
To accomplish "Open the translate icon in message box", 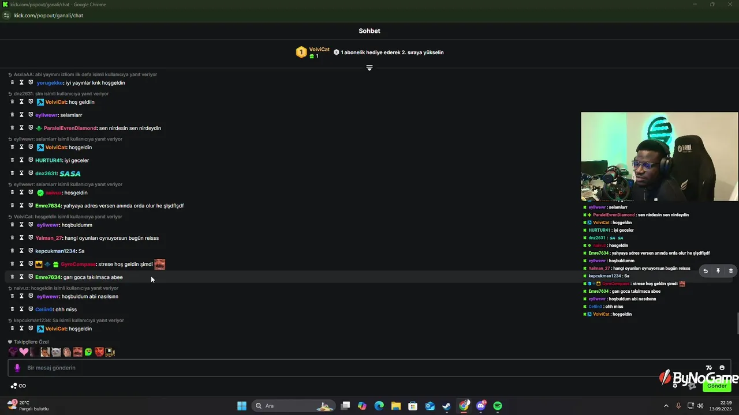I will [x=709, y=368].
